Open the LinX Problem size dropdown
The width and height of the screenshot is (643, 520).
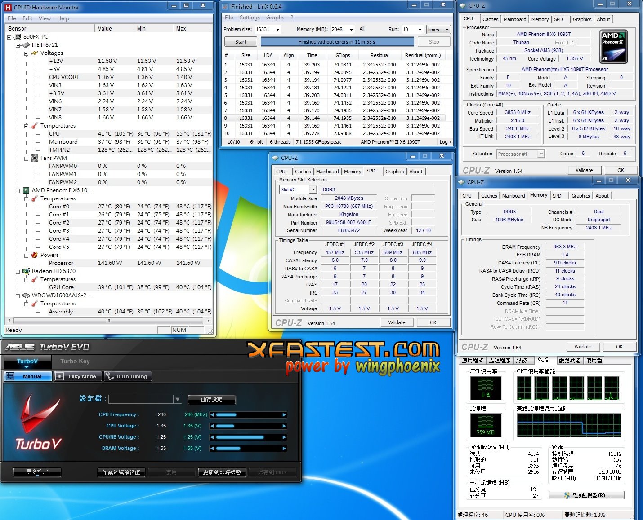(277, 30)
